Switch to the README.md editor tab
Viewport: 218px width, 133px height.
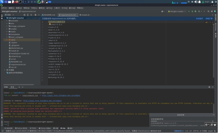tap(49, 15)
